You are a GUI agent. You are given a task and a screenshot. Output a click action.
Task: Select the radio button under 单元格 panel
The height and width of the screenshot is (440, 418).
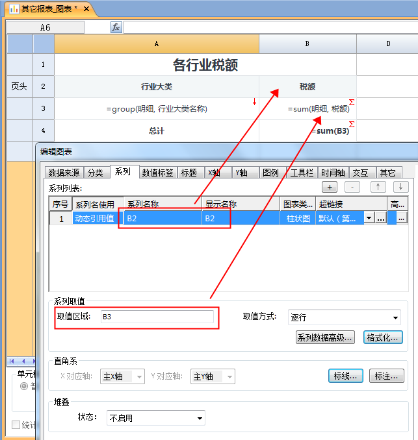pos(24,386)
